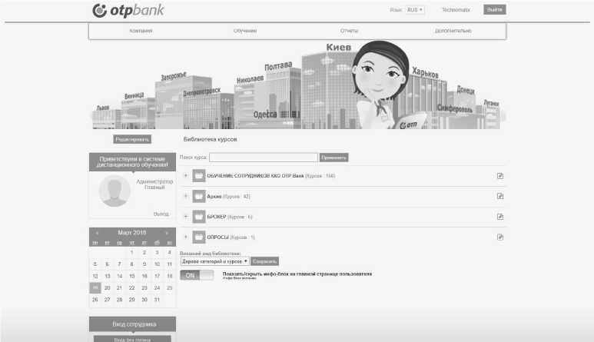The width and height of the screenshot is (594, 342).
Task: Click the Вход без логина button
Action: click(x=132, y=340)
